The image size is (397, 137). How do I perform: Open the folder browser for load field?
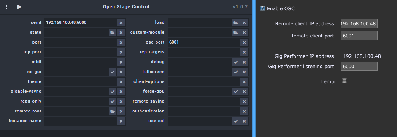pos(236,23)
